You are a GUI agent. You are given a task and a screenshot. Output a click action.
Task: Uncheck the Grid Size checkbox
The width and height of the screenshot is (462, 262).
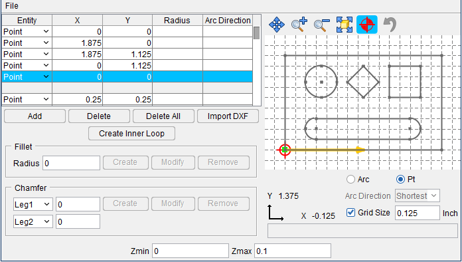[350, 212]
